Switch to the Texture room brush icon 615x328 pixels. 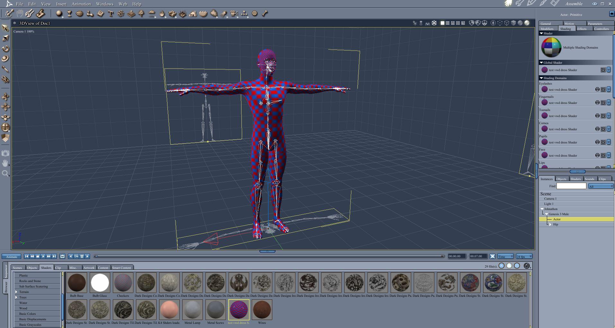tap(543, 4)
